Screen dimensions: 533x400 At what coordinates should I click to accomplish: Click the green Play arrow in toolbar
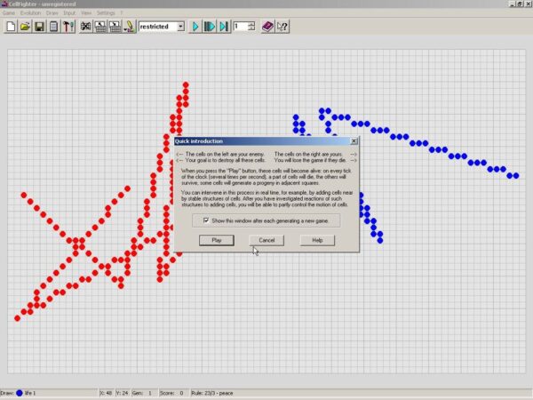click(195, 27)
